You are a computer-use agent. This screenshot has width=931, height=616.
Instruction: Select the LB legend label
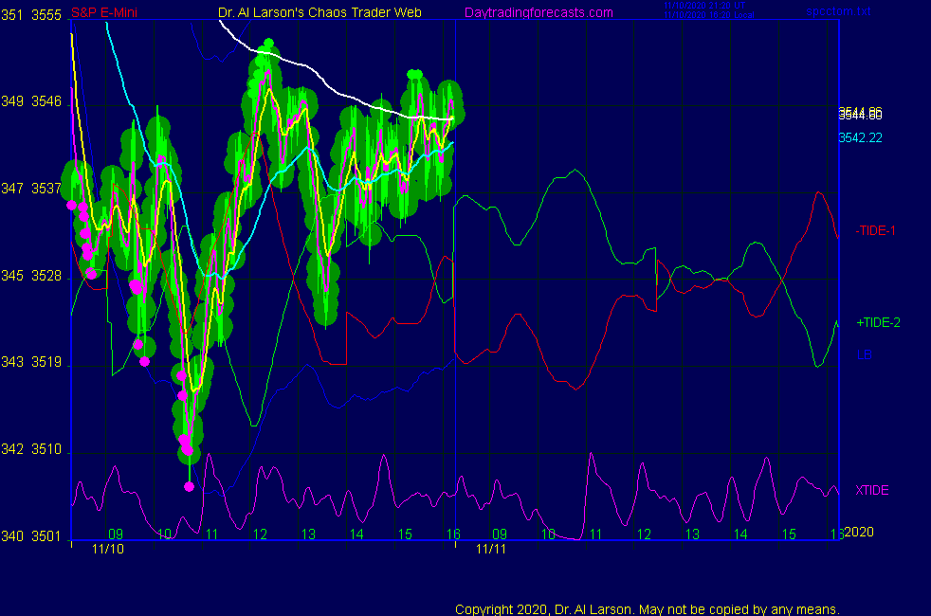pyautogui.click(x=864, y=354)
